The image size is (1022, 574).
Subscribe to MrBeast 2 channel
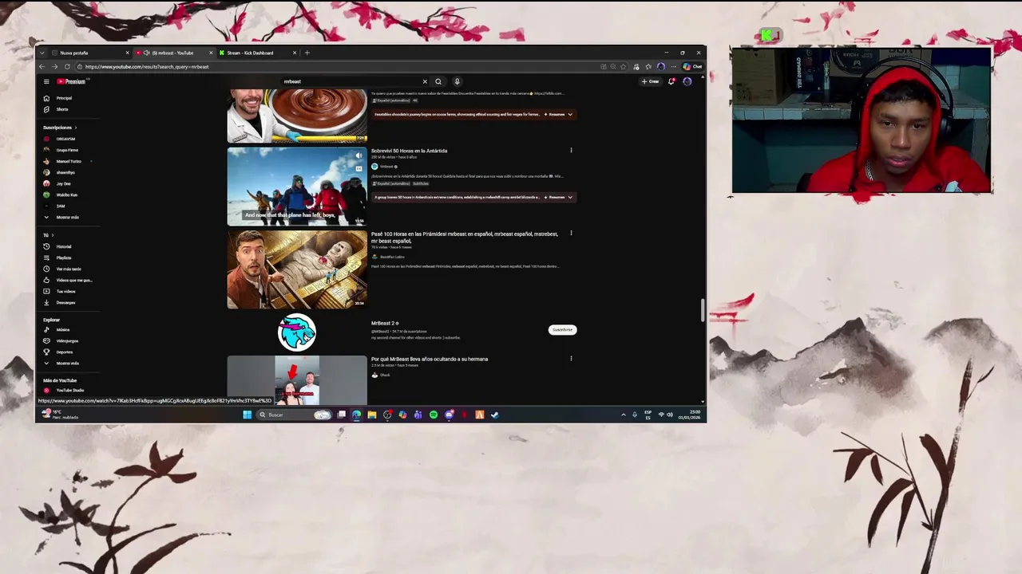pyautogui.click(x=562, y=329)
